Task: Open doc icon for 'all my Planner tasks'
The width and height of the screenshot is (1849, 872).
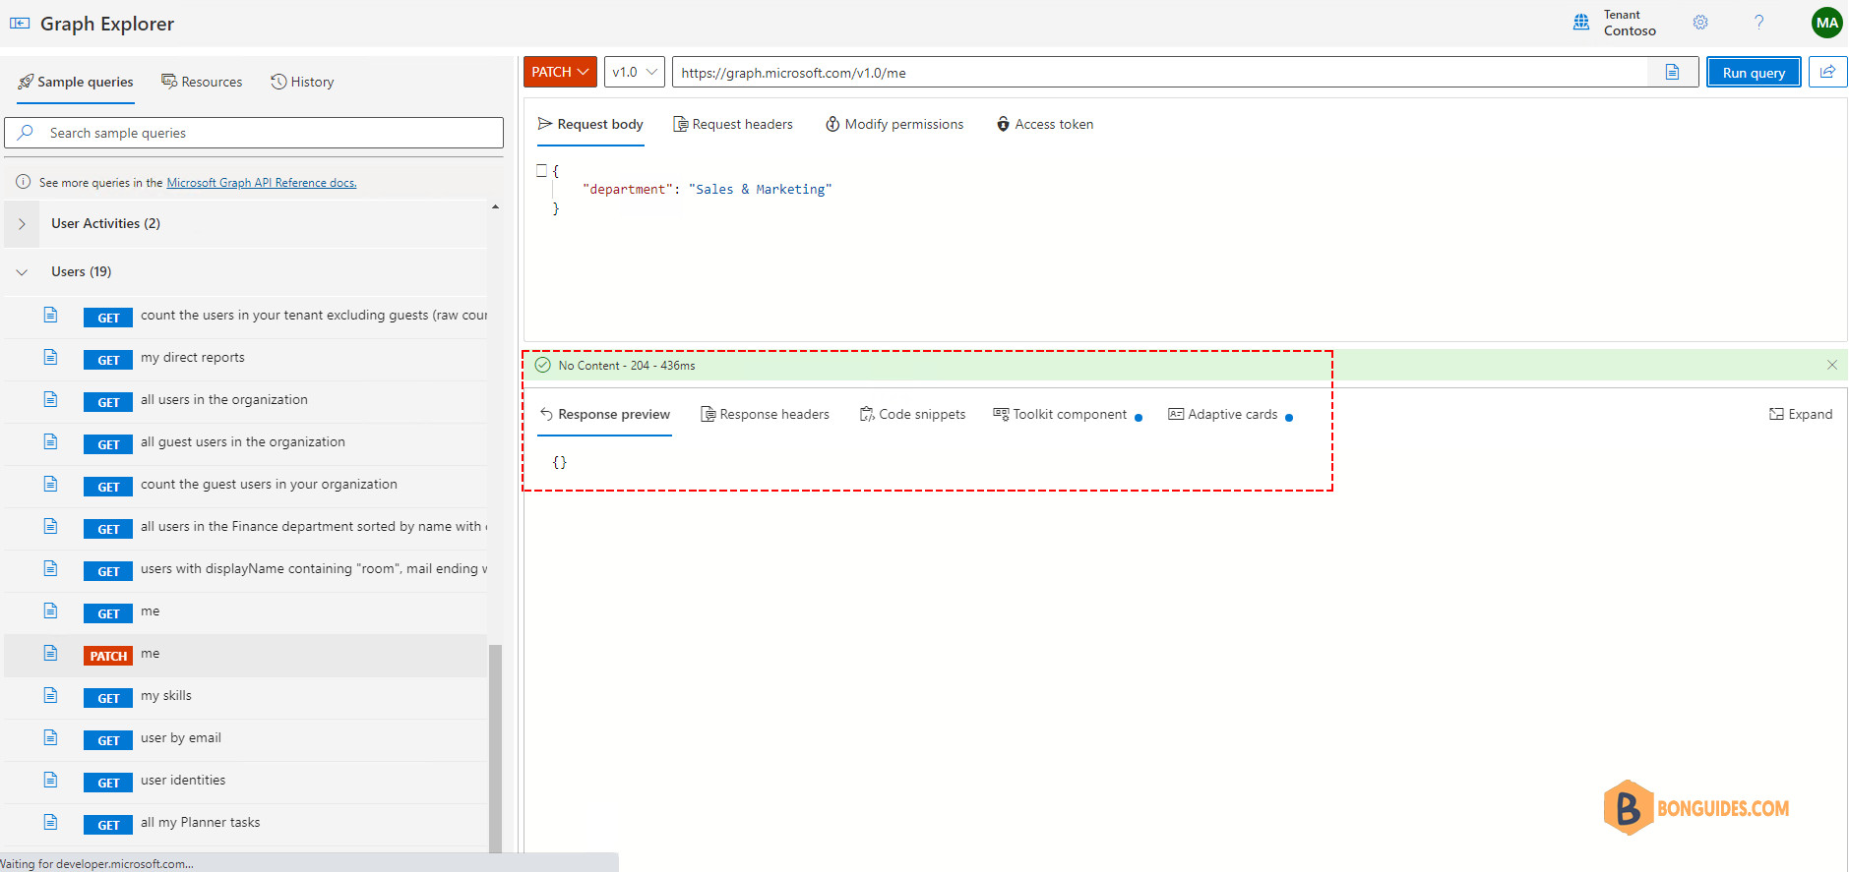Action: click(50, 822)
